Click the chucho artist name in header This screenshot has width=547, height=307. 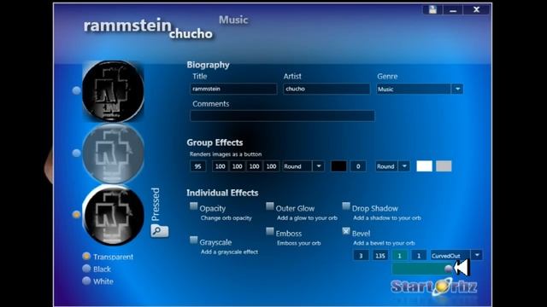[x=191, y=34]
